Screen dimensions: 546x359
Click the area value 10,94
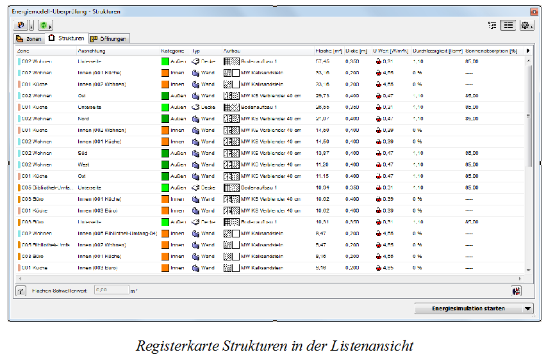pos(322,188)
